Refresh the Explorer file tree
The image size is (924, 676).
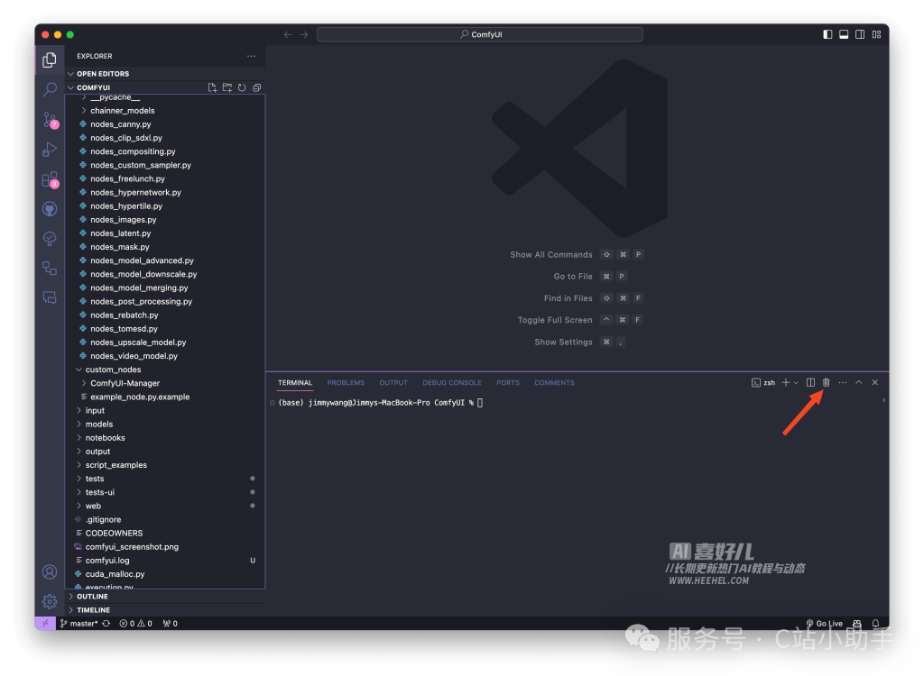click(242, 87)
